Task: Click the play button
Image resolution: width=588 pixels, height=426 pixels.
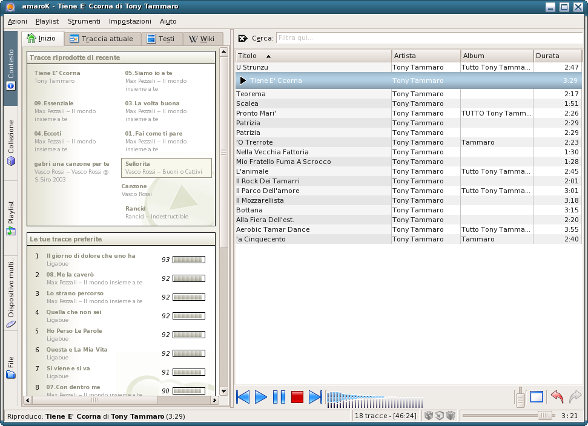Action: point(260,397)
